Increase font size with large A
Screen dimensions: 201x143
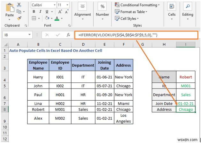pos(60,12)
